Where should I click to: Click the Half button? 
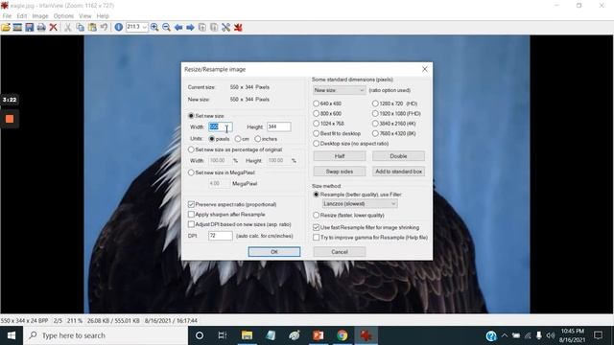[340, 156]
